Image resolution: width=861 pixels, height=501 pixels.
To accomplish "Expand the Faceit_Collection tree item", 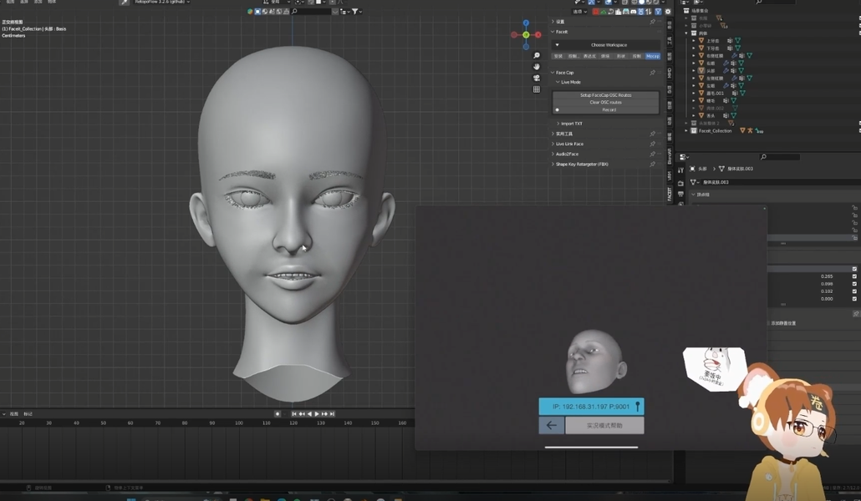I will tap(686, 131).
